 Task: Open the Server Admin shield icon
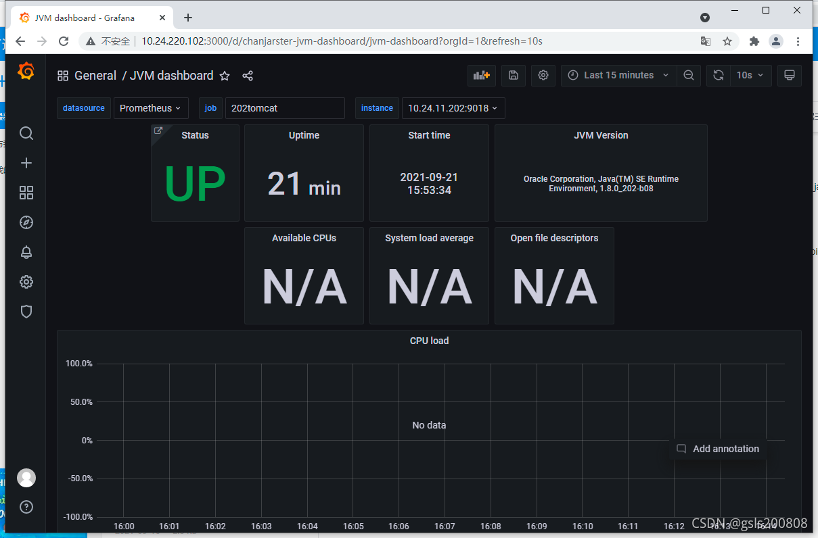coord(26,312)
